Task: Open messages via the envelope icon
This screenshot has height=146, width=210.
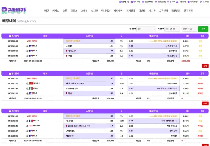Action: tap(132, 2)
